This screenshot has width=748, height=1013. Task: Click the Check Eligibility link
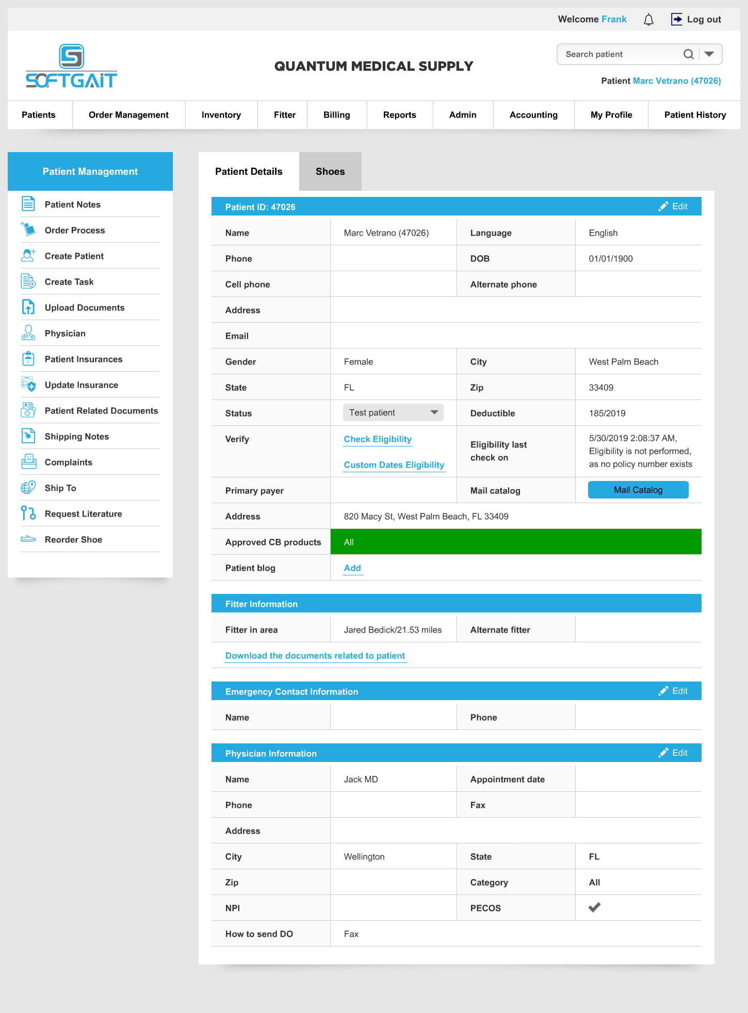[378, 439]
